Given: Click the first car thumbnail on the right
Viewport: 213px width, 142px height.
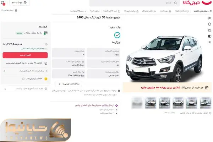Looking at the screenshot, I should pyautogui.click(x=205, y=103).
